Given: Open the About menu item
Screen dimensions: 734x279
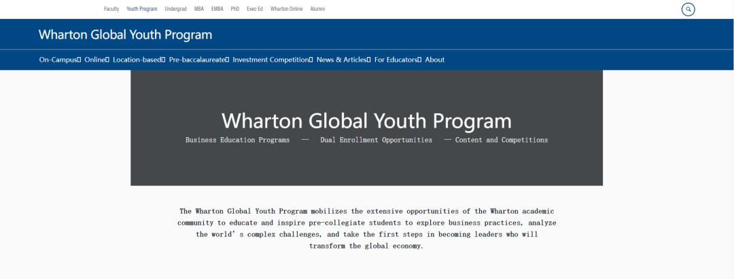Looking at the screenshot, I should tap(435, 60).
